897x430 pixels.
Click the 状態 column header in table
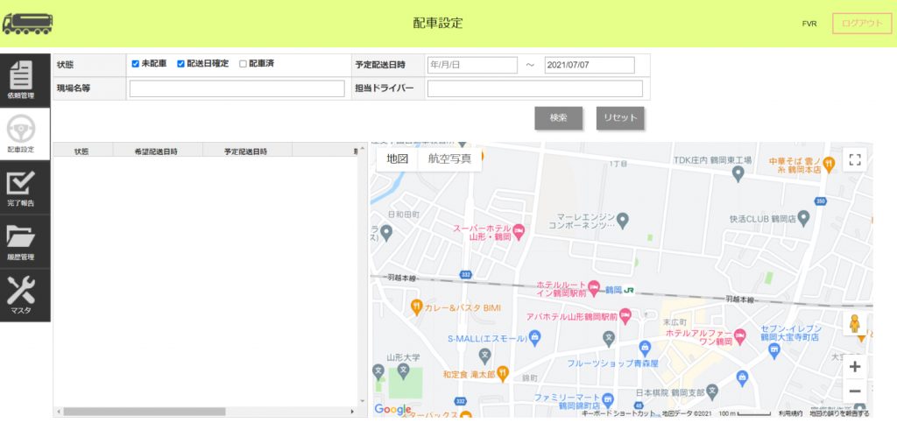(81, 152)
